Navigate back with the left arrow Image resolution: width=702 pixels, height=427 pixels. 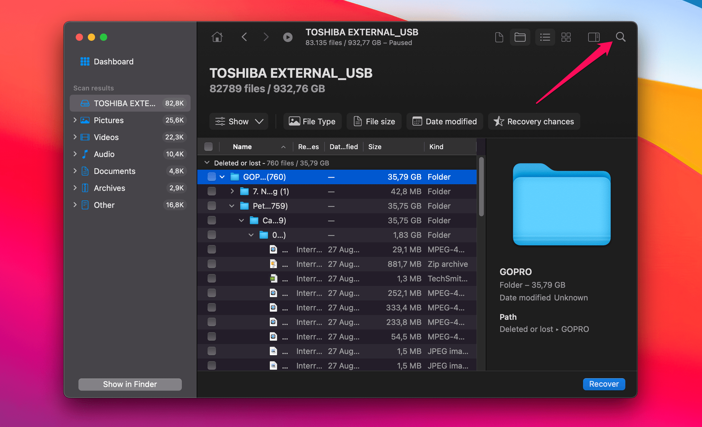[x=244, y=37]
